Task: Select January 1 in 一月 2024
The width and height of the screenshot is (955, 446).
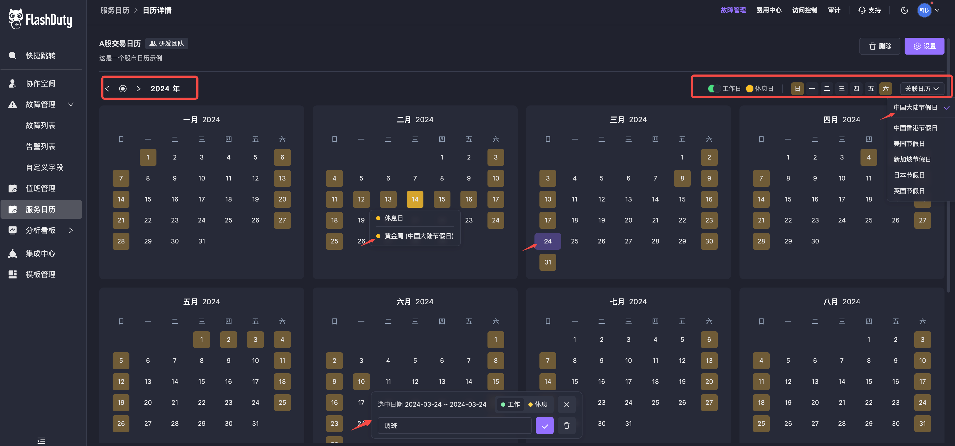Action: pyautogui.click(x=148, y=157)
